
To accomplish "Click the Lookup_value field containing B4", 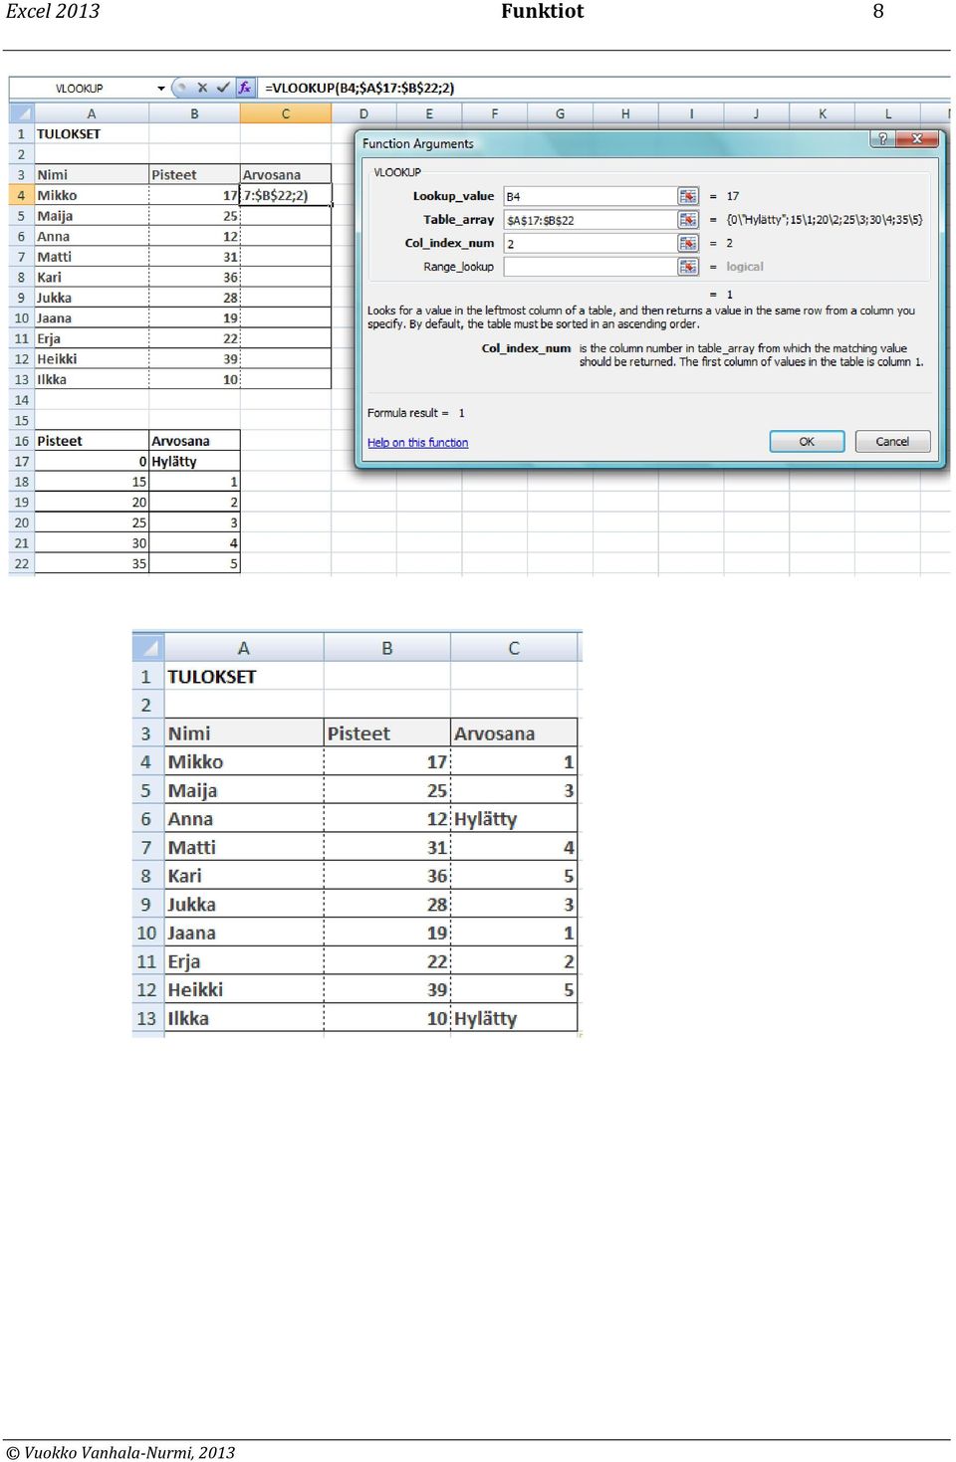I will pyautogui.click(x=591, y=196).
